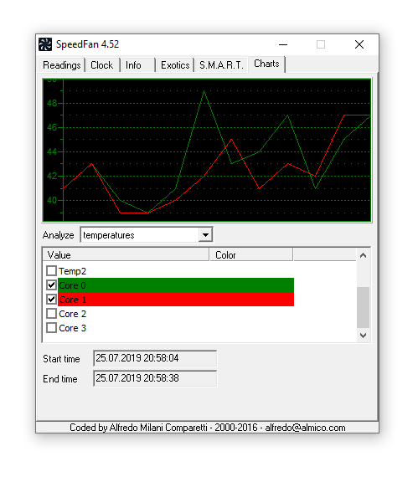Uncheck the Core 0 checkbox

[x=51, y=285]
